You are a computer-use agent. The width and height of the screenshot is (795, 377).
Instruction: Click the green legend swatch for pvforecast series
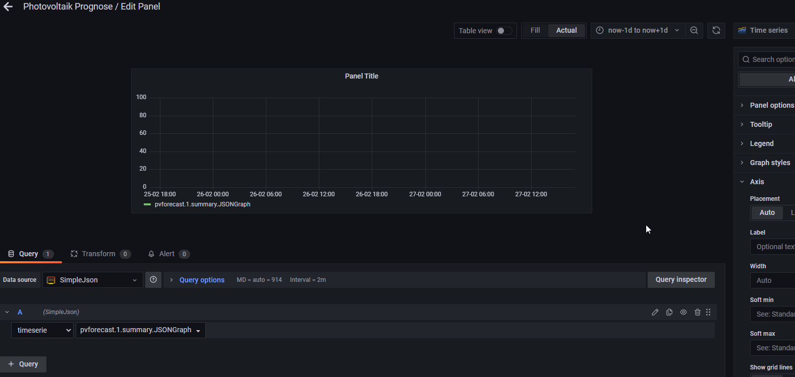(x=147, y=204)
